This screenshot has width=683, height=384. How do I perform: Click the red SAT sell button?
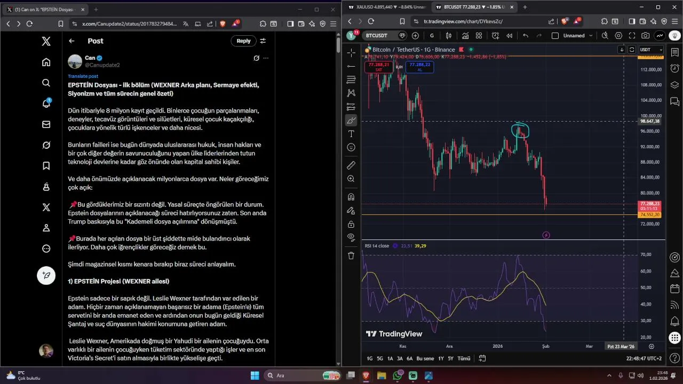click(x=378, y=67)
